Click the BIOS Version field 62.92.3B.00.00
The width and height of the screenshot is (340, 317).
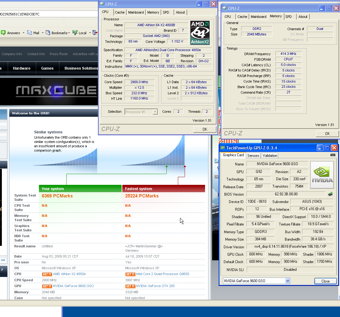pos(286,194)
